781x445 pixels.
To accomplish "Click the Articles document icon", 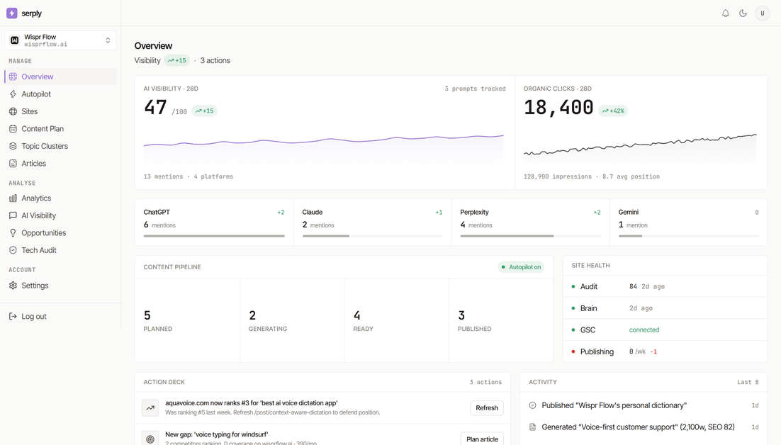I will click(x=13, y=163).
